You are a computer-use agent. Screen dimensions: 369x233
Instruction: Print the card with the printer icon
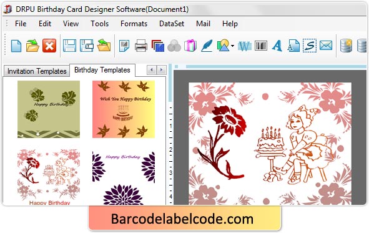tap(141, 46)
